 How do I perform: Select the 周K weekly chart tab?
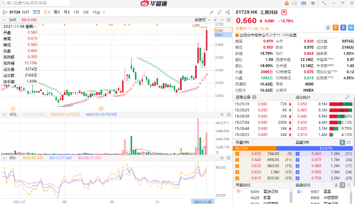point(57,12)
